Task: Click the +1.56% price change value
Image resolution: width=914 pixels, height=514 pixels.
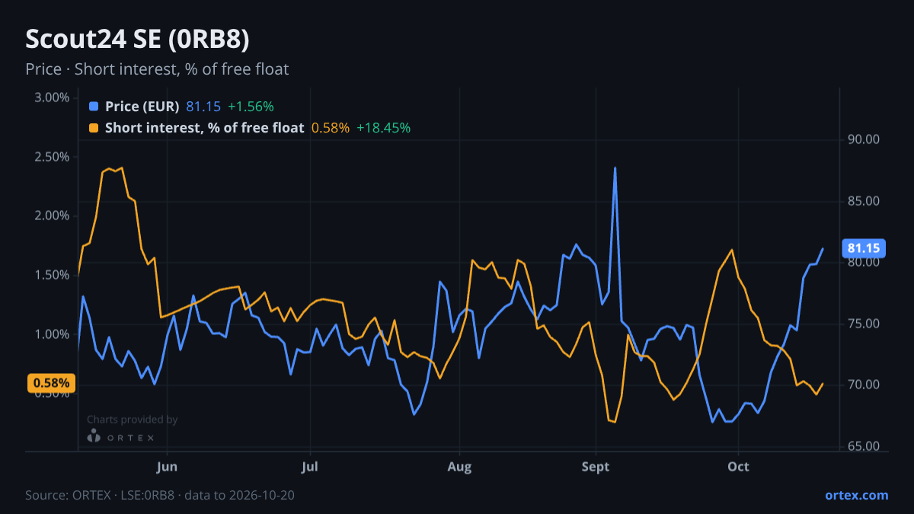Action: click(251, 107)
